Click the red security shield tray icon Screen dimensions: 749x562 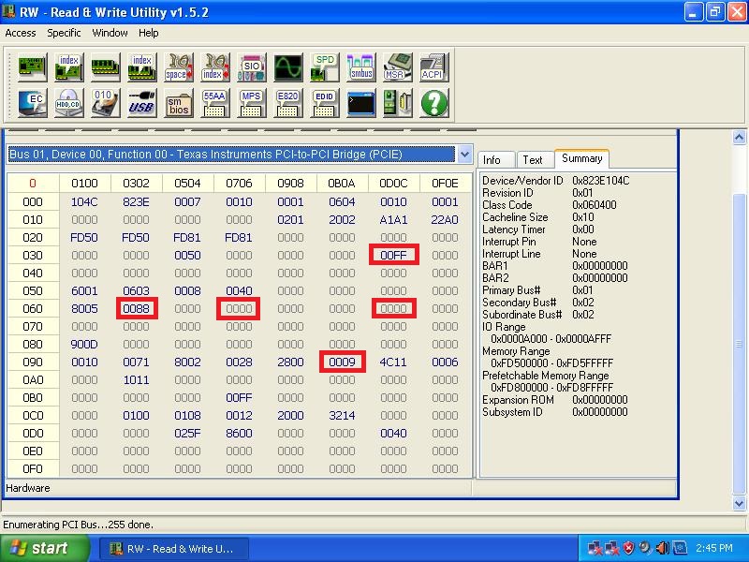[x=628, y=548]
